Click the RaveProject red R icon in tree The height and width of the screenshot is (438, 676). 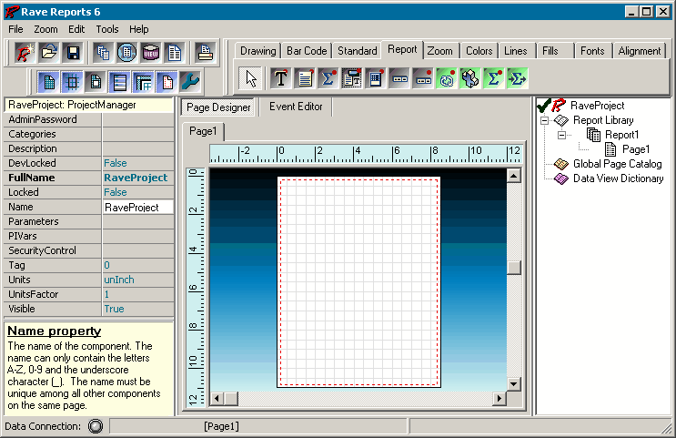click(559, 106)
